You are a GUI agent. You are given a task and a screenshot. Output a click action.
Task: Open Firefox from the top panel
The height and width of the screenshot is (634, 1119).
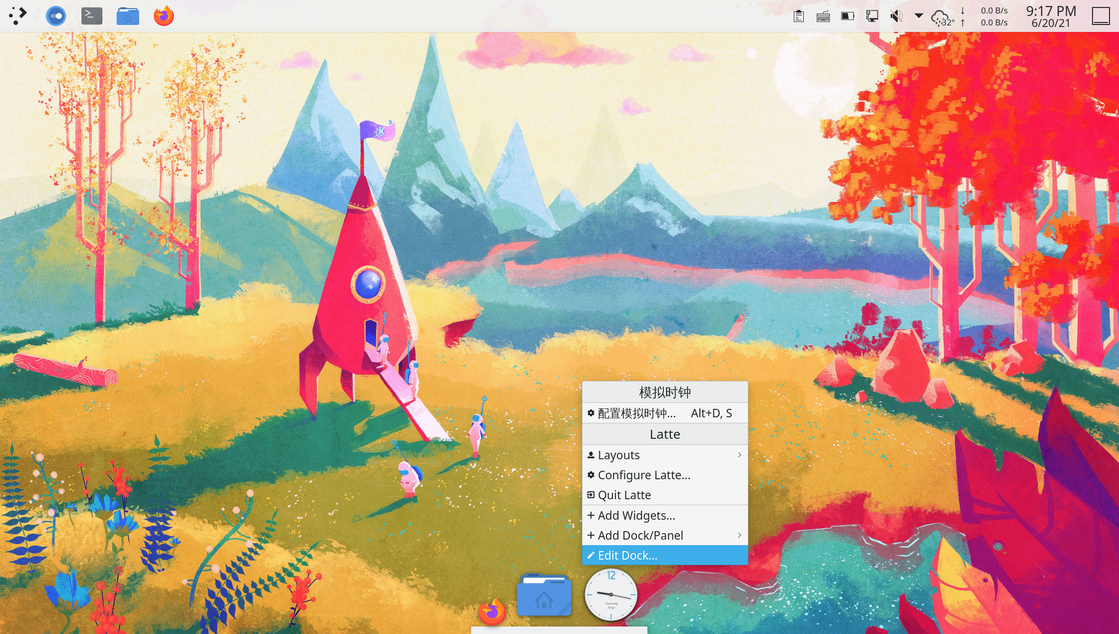[164, 16]
